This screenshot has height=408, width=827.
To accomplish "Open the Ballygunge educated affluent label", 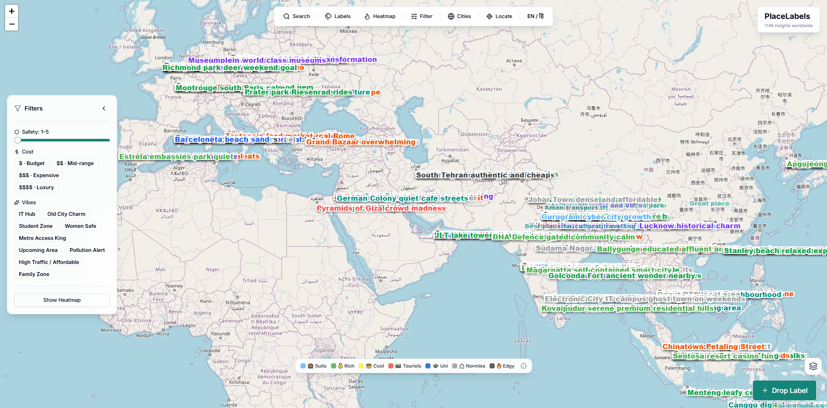I will (x=659, y=249).
